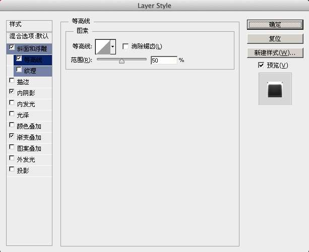Select the 渐变叠加 style label

[29, 137]
